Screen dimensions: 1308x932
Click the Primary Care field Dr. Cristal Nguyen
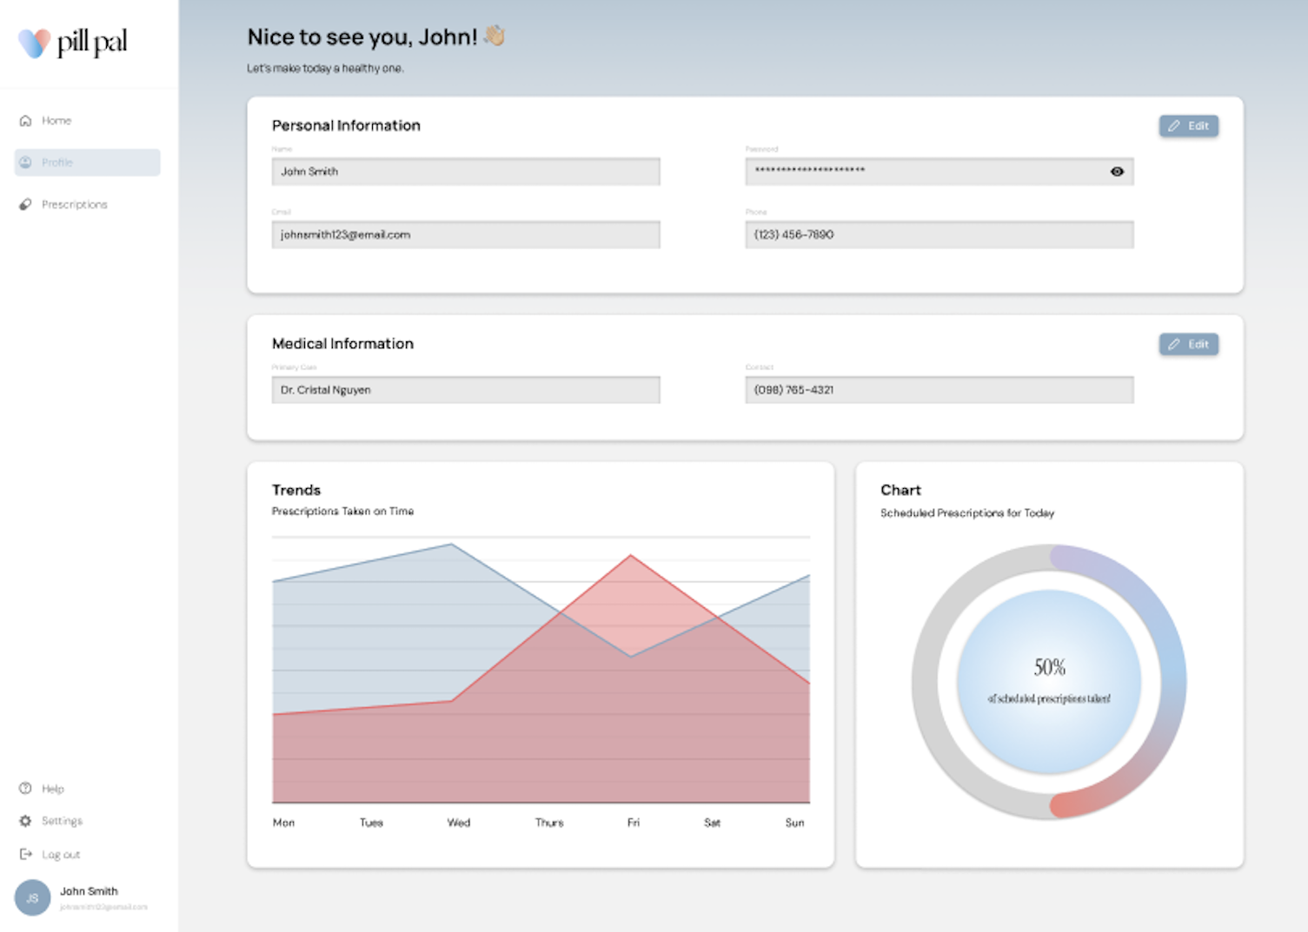pyautogui.click(x=465, y=390)
